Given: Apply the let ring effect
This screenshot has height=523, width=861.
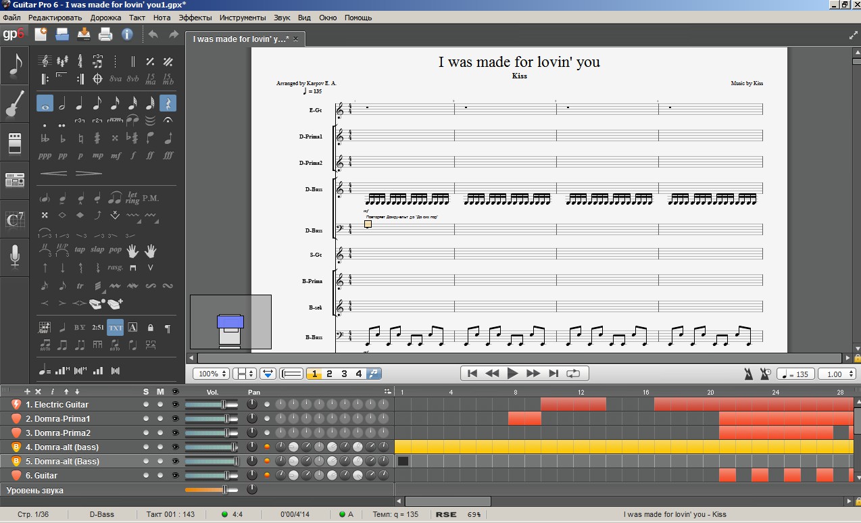Looking at the screenshot, I should point(132,198).
